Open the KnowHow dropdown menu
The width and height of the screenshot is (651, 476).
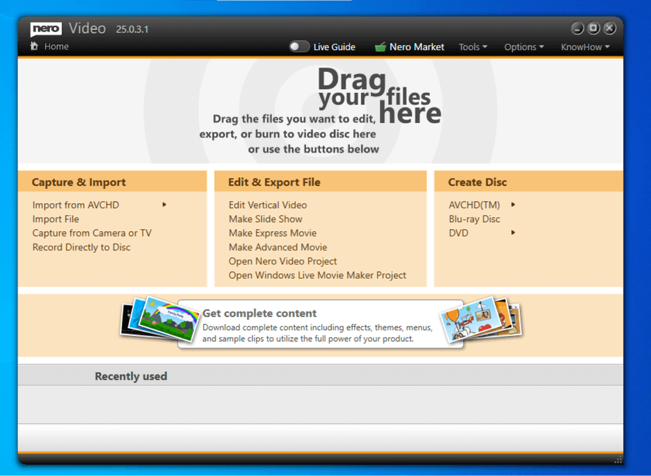pos(585,47)
